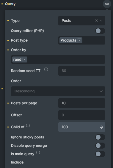The width and height of the screenshot is (113, 168).
Task: Toggle the Is main query switch
Action: point(100,154)
